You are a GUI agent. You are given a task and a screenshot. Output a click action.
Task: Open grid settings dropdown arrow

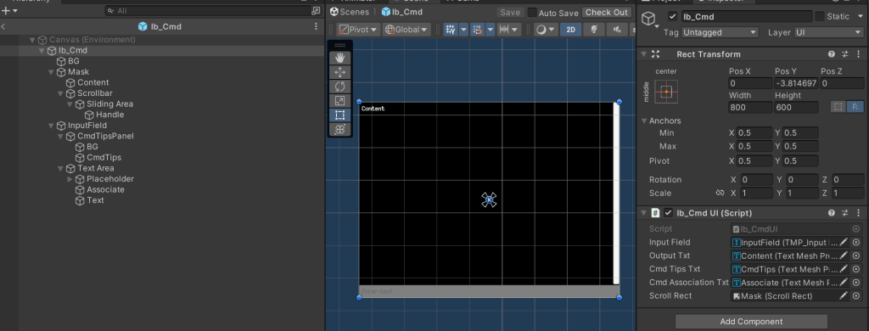click(463, 30)
